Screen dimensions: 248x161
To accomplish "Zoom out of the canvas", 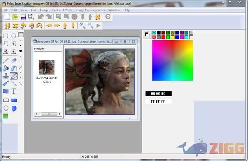I will point(90,26).
